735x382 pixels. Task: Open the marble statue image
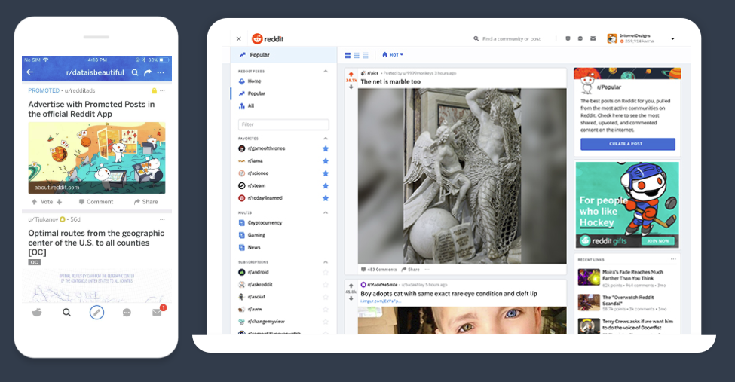pyautogui.click(x=462, y=176)
